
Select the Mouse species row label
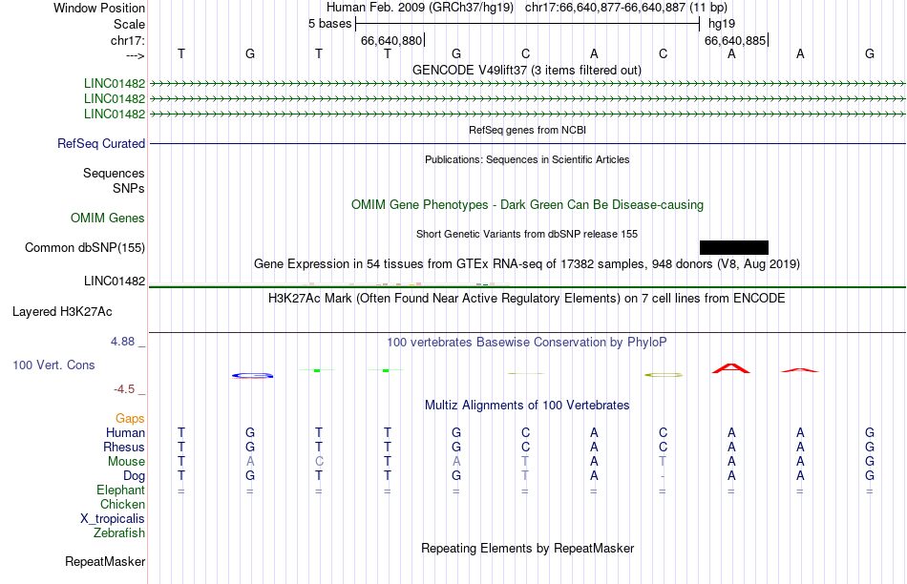point(126,462)
